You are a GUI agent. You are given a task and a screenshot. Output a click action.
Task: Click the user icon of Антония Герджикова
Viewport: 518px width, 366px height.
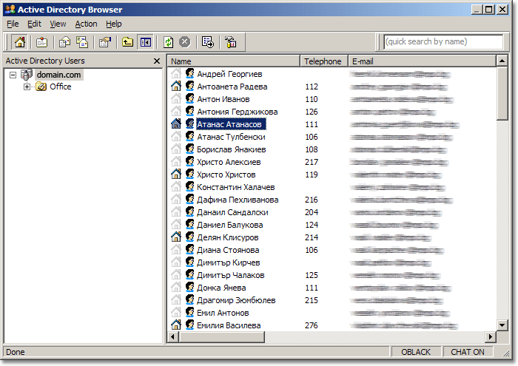pos(189,111)
